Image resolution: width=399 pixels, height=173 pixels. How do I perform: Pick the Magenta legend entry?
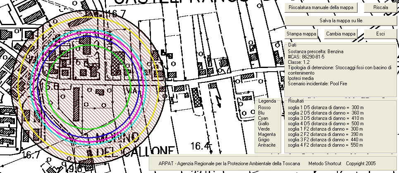(266, 134)
